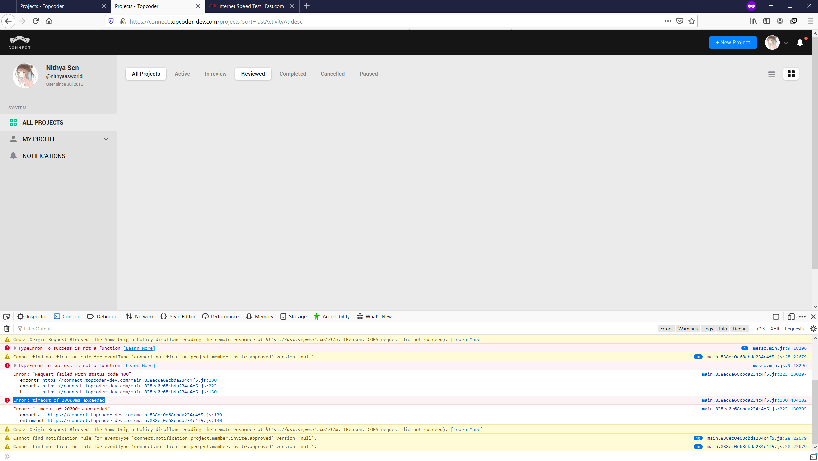
Task: Toggle the XHR console filter
Action: 775,329
